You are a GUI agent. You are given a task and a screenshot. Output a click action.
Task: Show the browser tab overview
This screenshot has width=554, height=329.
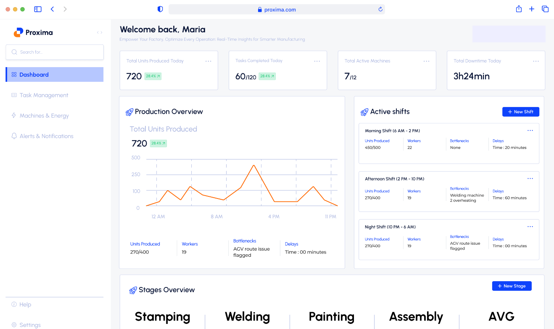tap(545, 9)
